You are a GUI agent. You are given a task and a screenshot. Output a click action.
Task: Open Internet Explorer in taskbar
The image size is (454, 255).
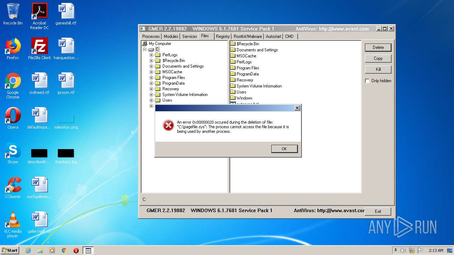tap(28, 250)
